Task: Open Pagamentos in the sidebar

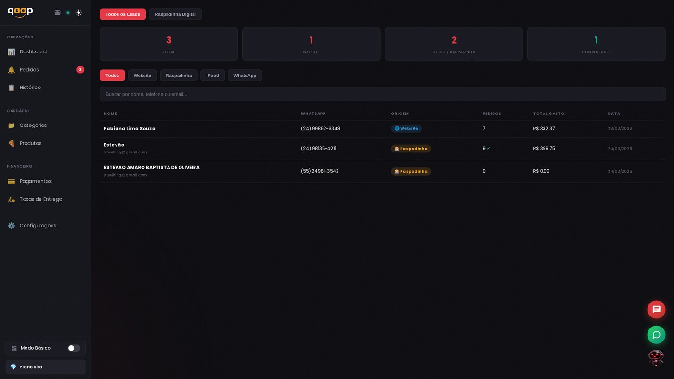Action: point(45,181)
